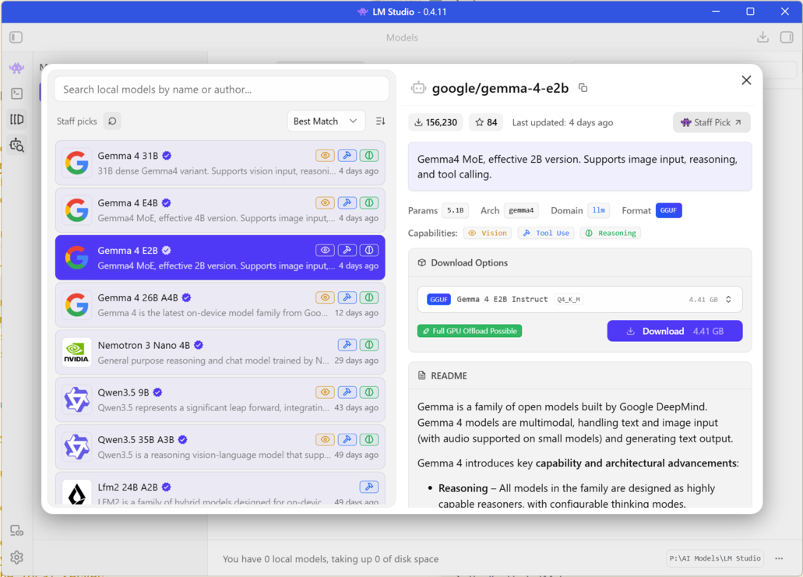Toggle the right panel icon in top bar
The image size is (803, 577).
point(787,37)
